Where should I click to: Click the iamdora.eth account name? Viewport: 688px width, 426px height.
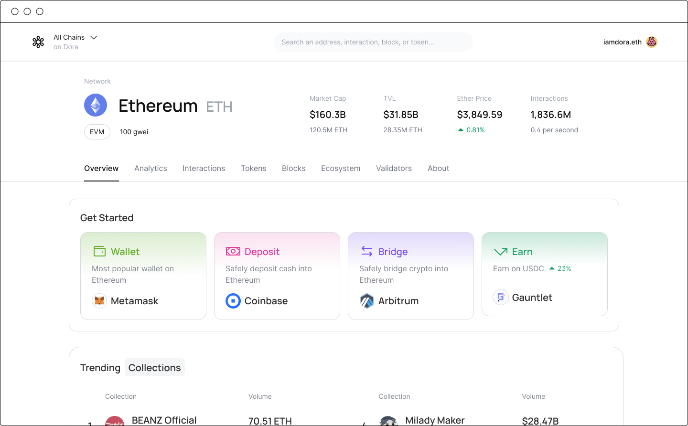click(622, 42)
